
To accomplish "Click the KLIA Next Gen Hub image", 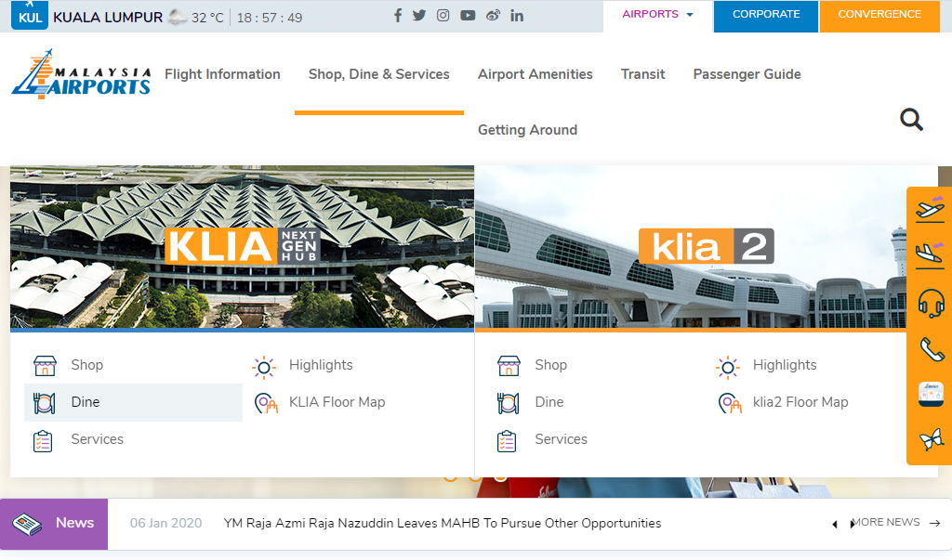I will click(x=243, y=247).
